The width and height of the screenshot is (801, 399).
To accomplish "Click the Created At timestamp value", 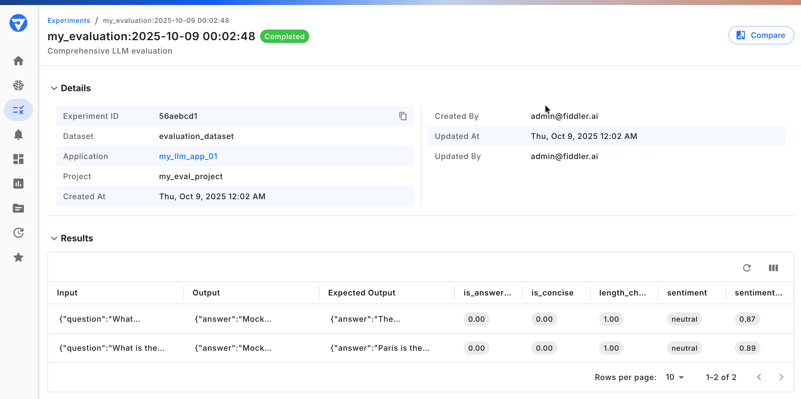I will (212, 196).
